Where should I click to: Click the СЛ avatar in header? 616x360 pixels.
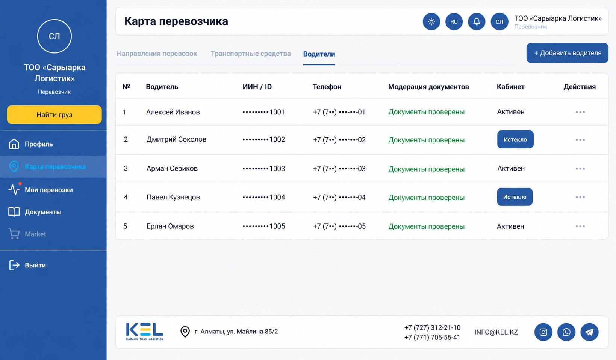499,22
